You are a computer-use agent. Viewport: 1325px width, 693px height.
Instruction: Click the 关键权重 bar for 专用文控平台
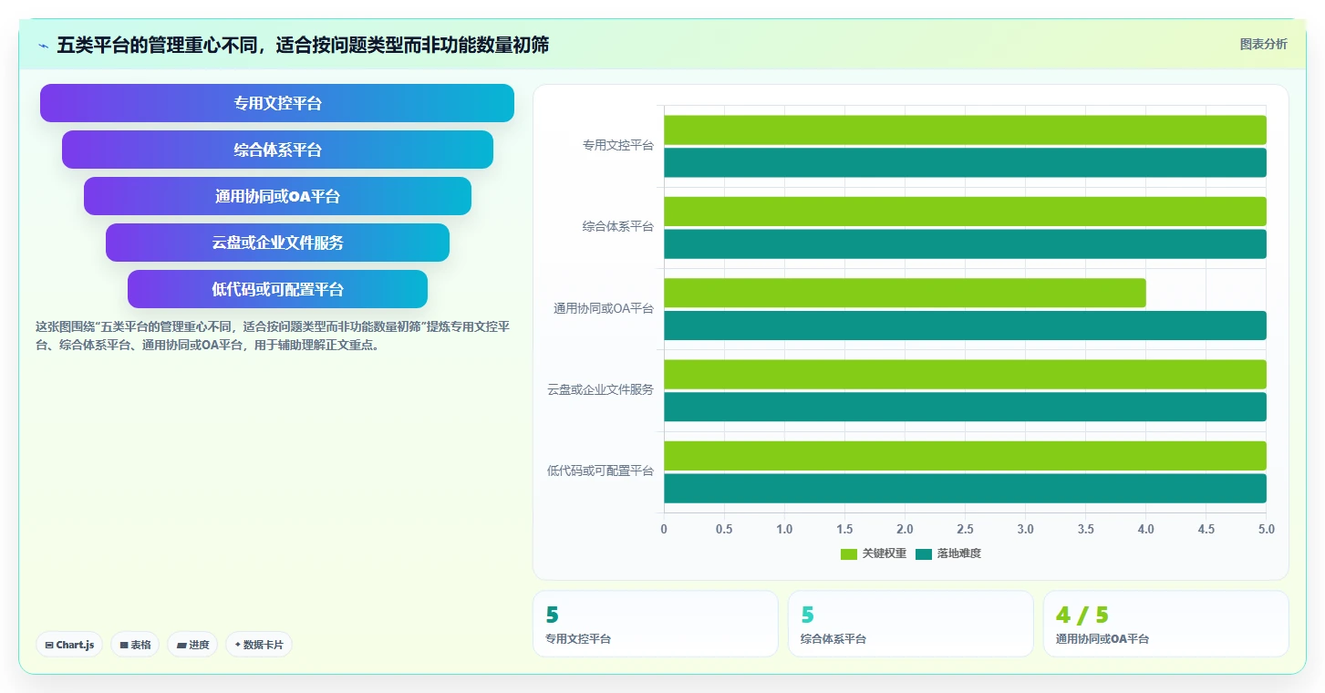(965, 129)
